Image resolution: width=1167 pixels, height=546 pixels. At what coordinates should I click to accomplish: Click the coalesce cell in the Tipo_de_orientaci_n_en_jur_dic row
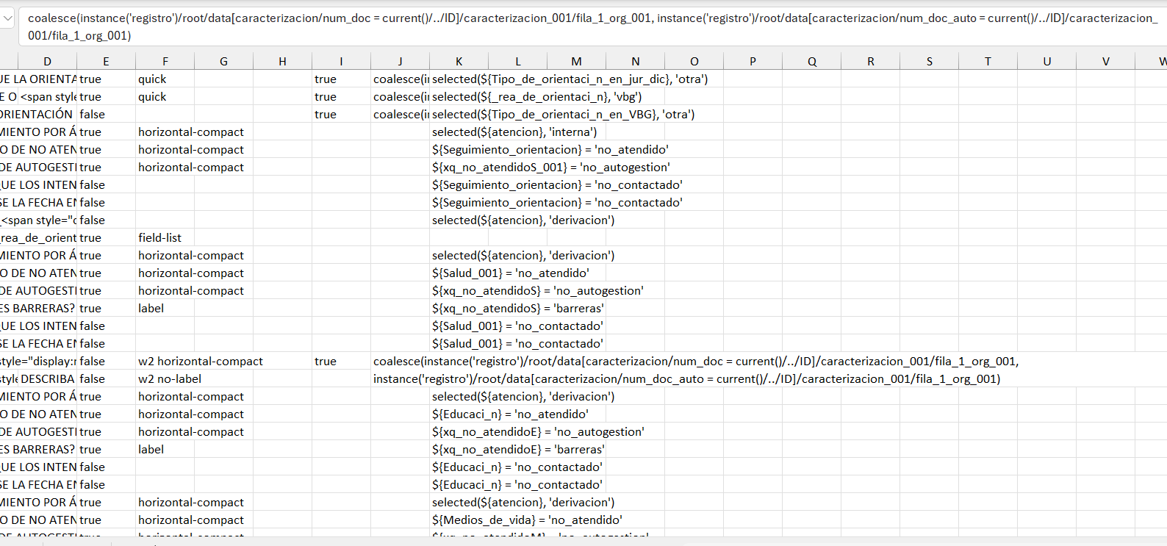(400, 79)
